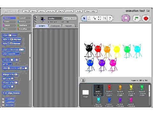153x115 pixels.
Task: Toggle the y position checkbox
Action: (3, 102)
